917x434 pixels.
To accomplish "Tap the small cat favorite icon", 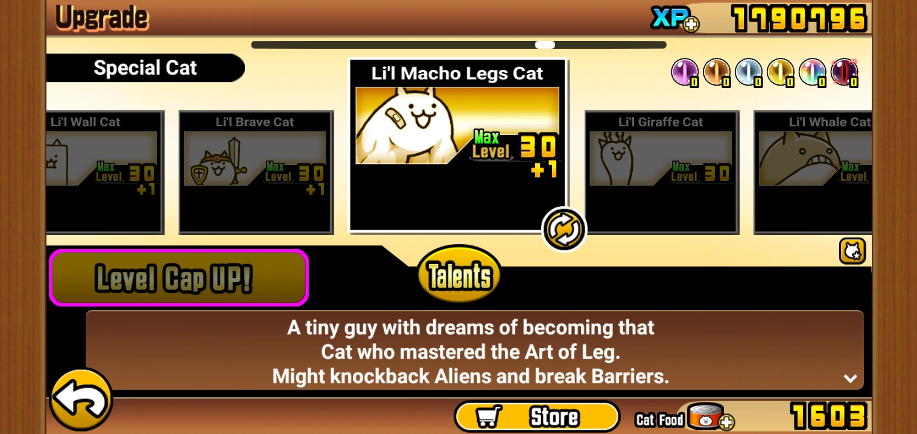I will [x=852, y=251].
